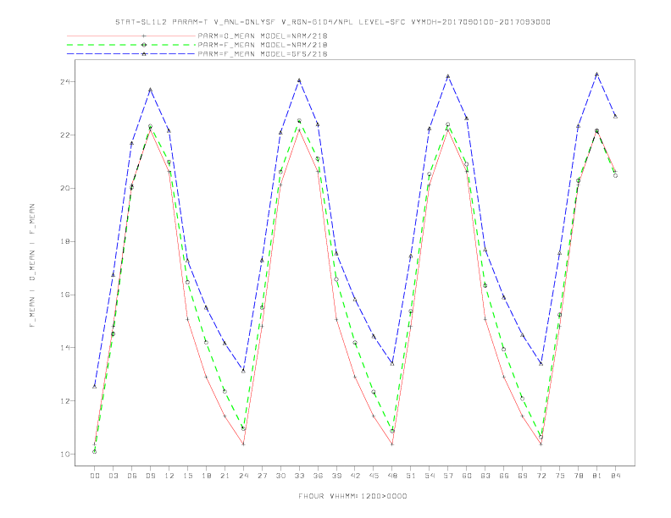Click GFS blue triangle marker at hour 09
Viewport: 671px width, 518px height.
(x=150, y=90)
